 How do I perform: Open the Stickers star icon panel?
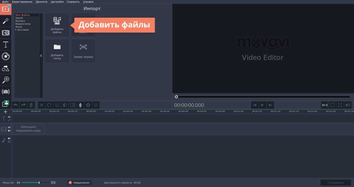(6, 56)
